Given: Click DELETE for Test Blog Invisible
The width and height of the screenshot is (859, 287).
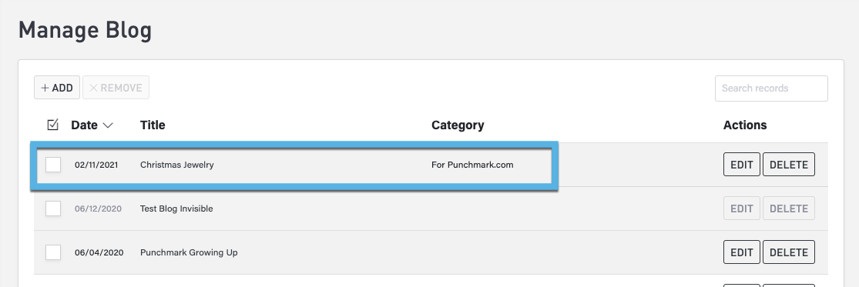Looking at the screenshot, I should pyautogui.click(x=789, y=209).
